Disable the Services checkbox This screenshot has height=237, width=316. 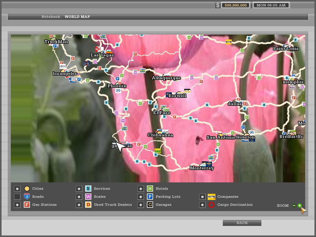[79, 189]
